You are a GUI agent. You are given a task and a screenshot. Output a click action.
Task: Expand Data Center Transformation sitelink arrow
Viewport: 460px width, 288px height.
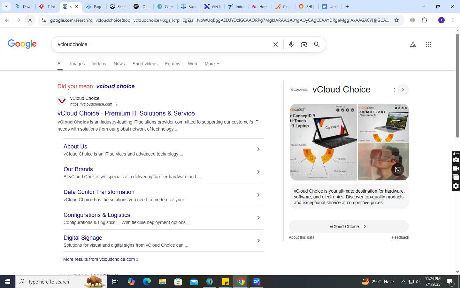[x=258, y=195]
